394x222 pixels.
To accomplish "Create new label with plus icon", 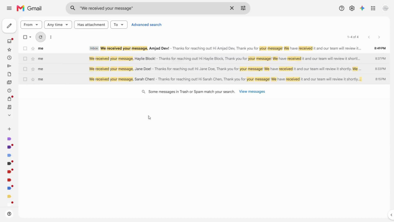I will [9, 129].
